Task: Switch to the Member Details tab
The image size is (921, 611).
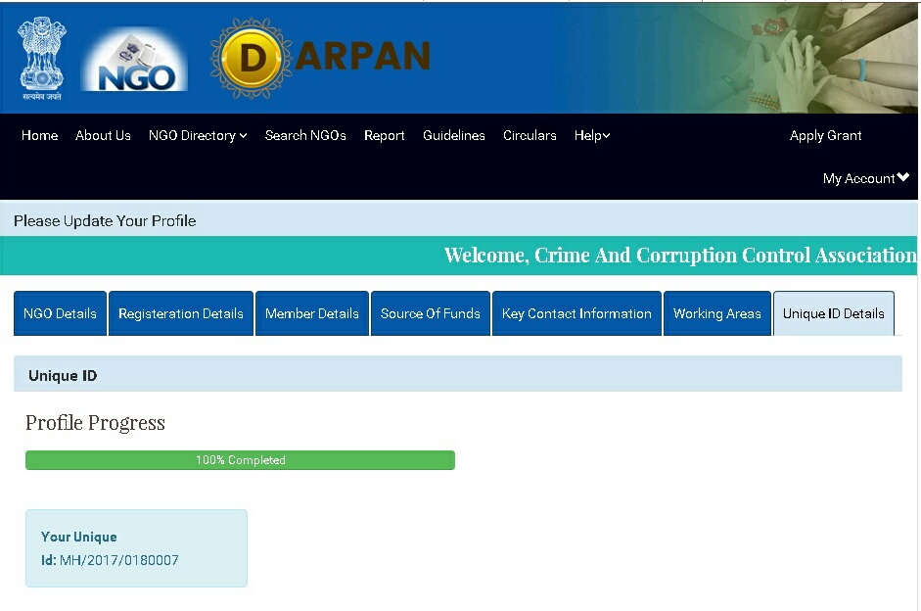Action: point(312,313)
